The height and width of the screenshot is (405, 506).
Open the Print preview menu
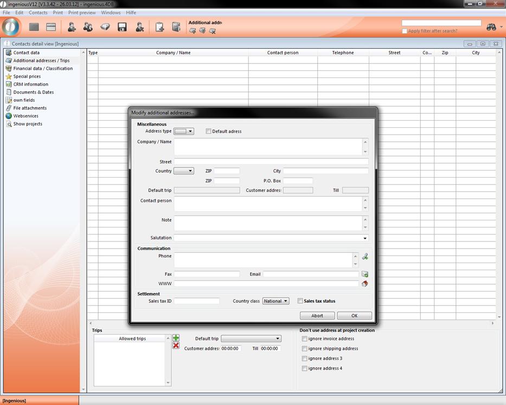tap(82, 12)
